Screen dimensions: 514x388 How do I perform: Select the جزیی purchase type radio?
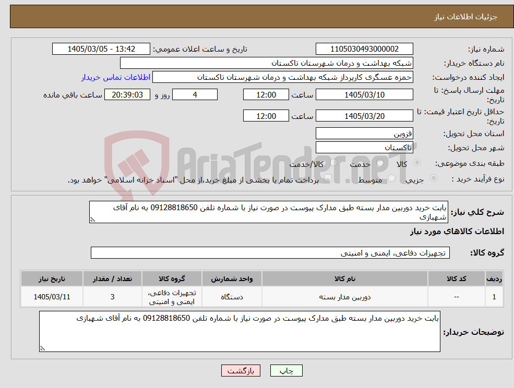(433, 178)
